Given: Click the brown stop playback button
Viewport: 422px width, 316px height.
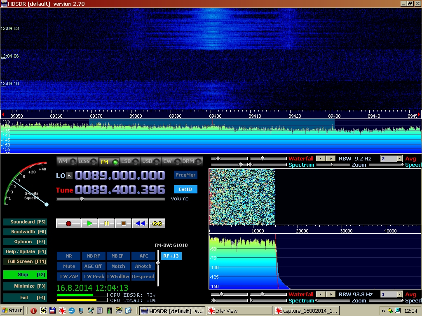Looking at the screenshot, I should click(x=123, y=223).
